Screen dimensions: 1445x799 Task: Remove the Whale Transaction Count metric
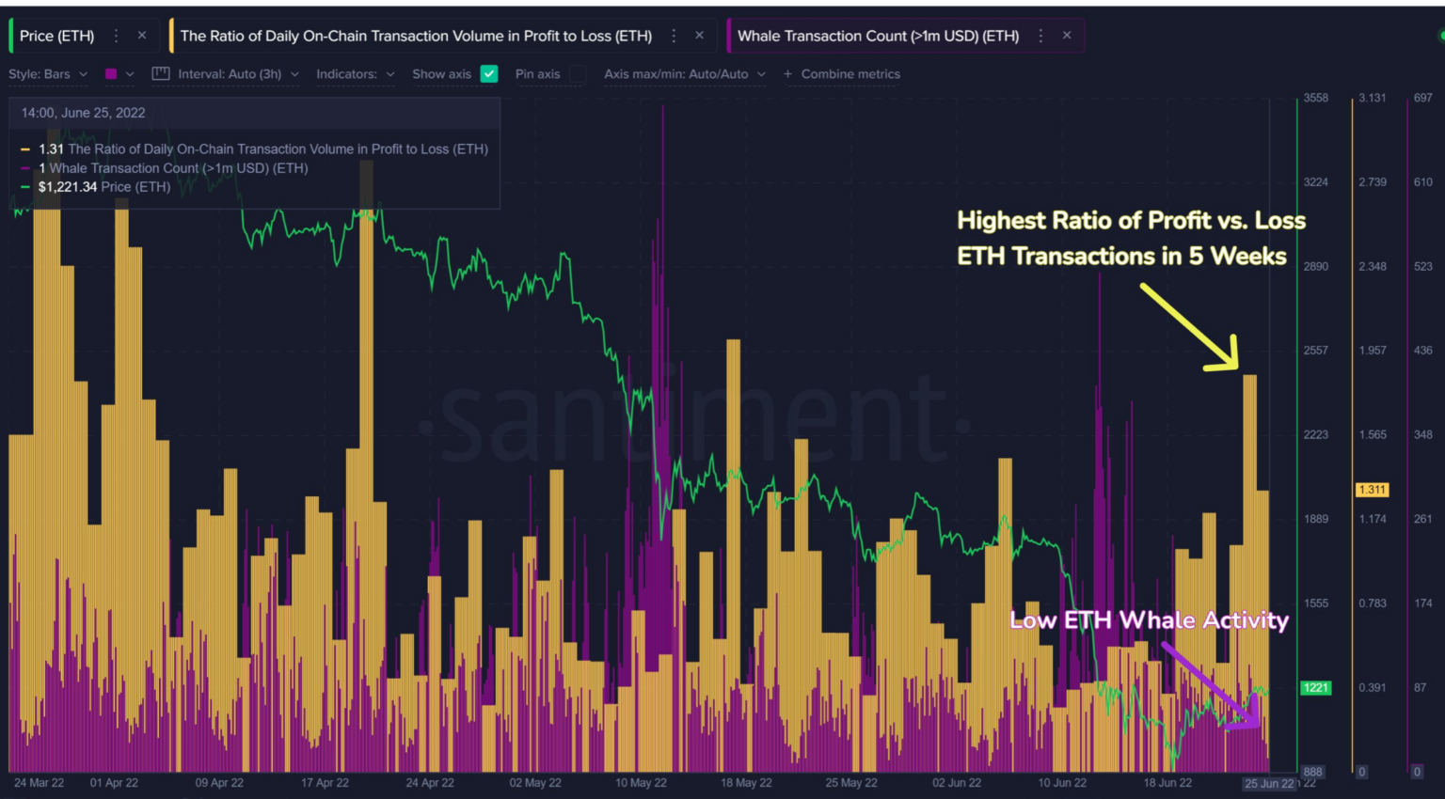coord(1067,35)
